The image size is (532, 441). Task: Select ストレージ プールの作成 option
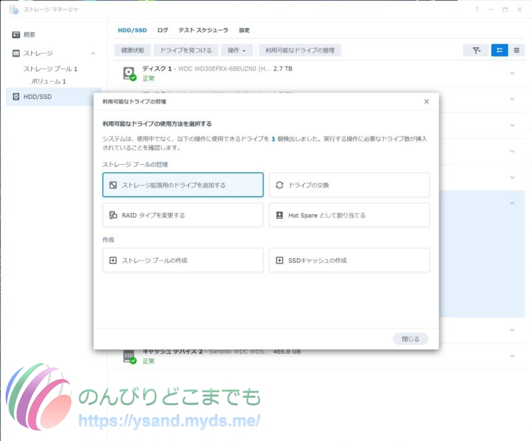[183, 260]
